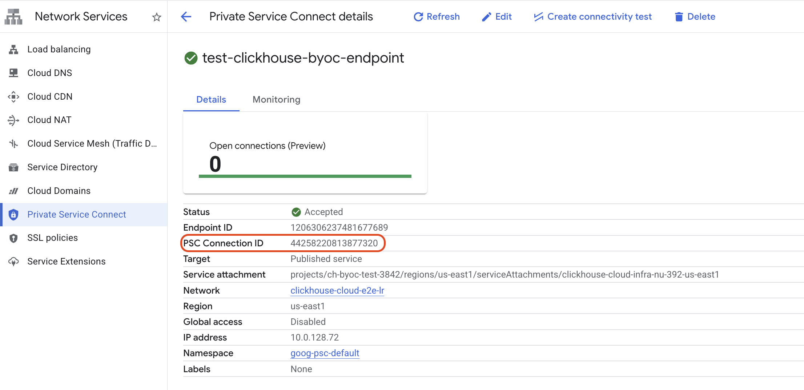Select Cloud Domains in the sidebar
Viewport: 804px width, 390px height.
59,190
